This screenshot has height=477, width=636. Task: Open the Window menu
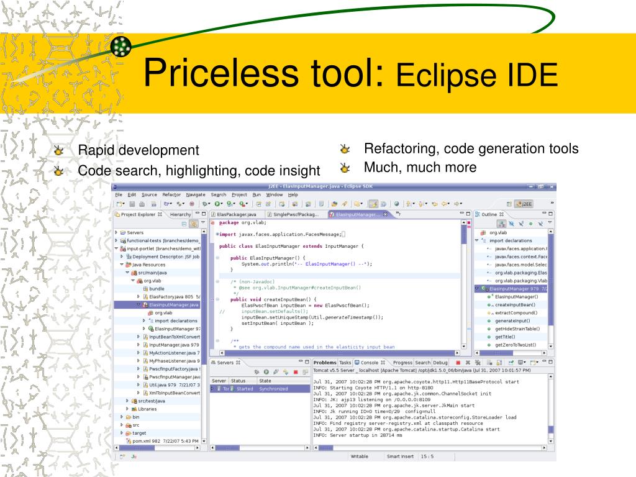pos(274,194)
